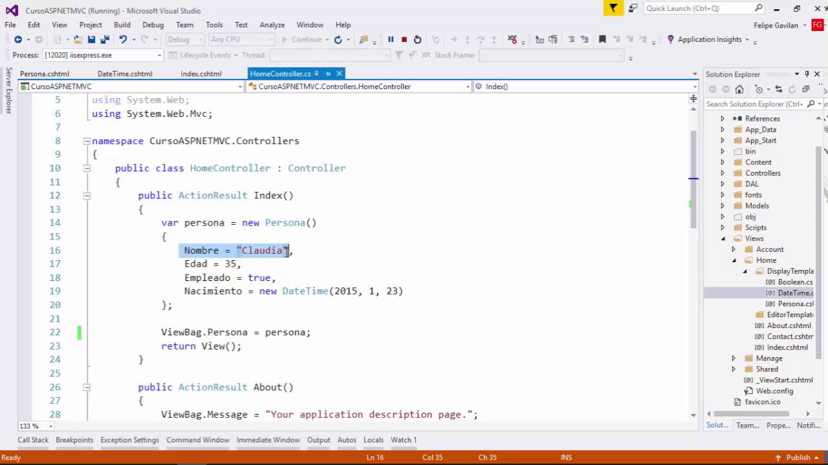
Task: Pin the Solution Explorer panel (Auto Hide)
Action: [807, 74]
